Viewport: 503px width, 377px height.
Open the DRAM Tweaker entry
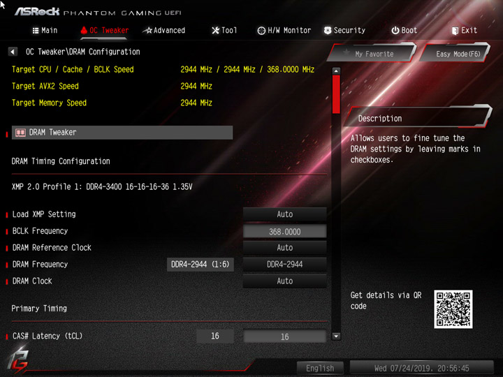tap(122, 133)
